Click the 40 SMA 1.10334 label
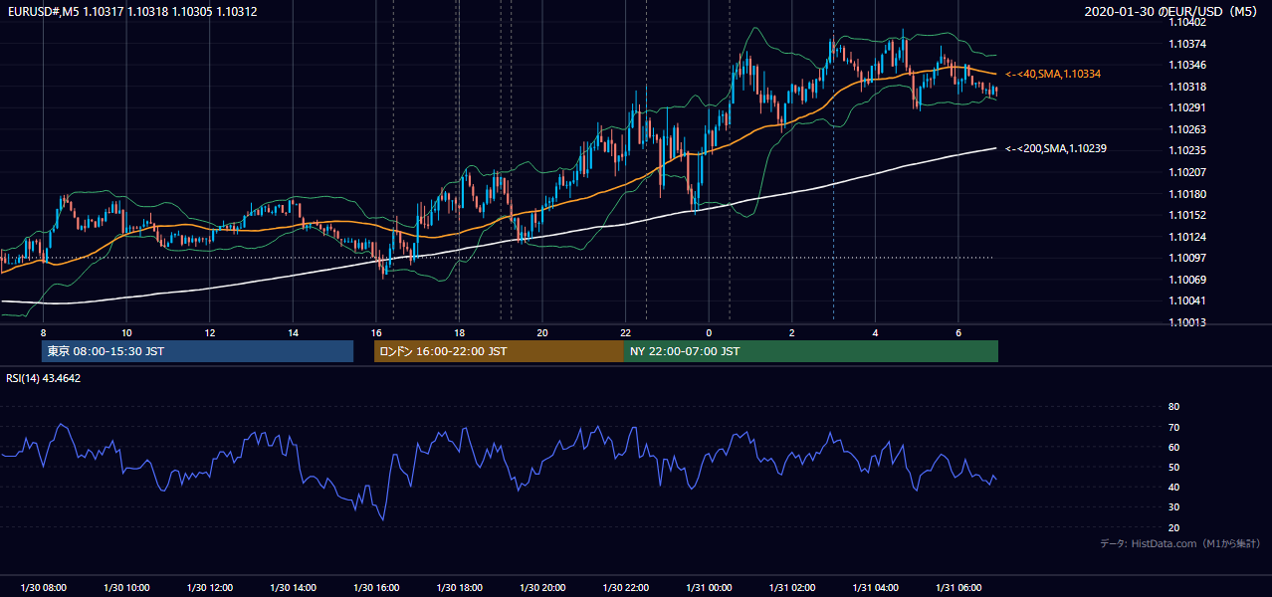This screenshot has height=597, width=1272. pyautogui.click(x=1052, y=74)
